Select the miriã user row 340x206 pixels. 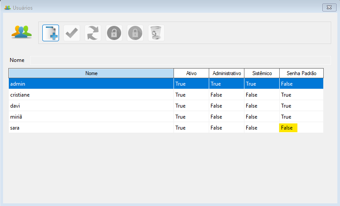(91, 116)
